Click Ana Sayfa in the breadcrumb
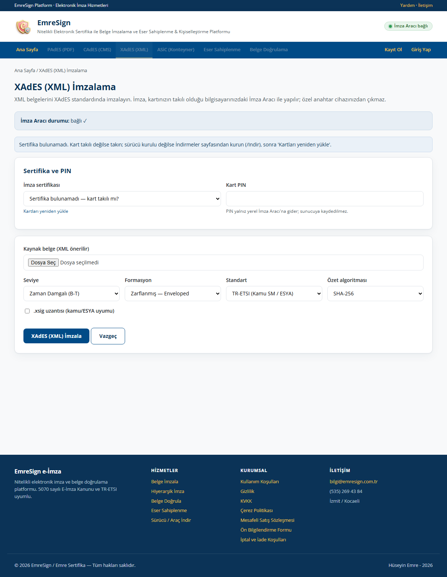Viewport: 447px width, 577px height. pos(25,71)
